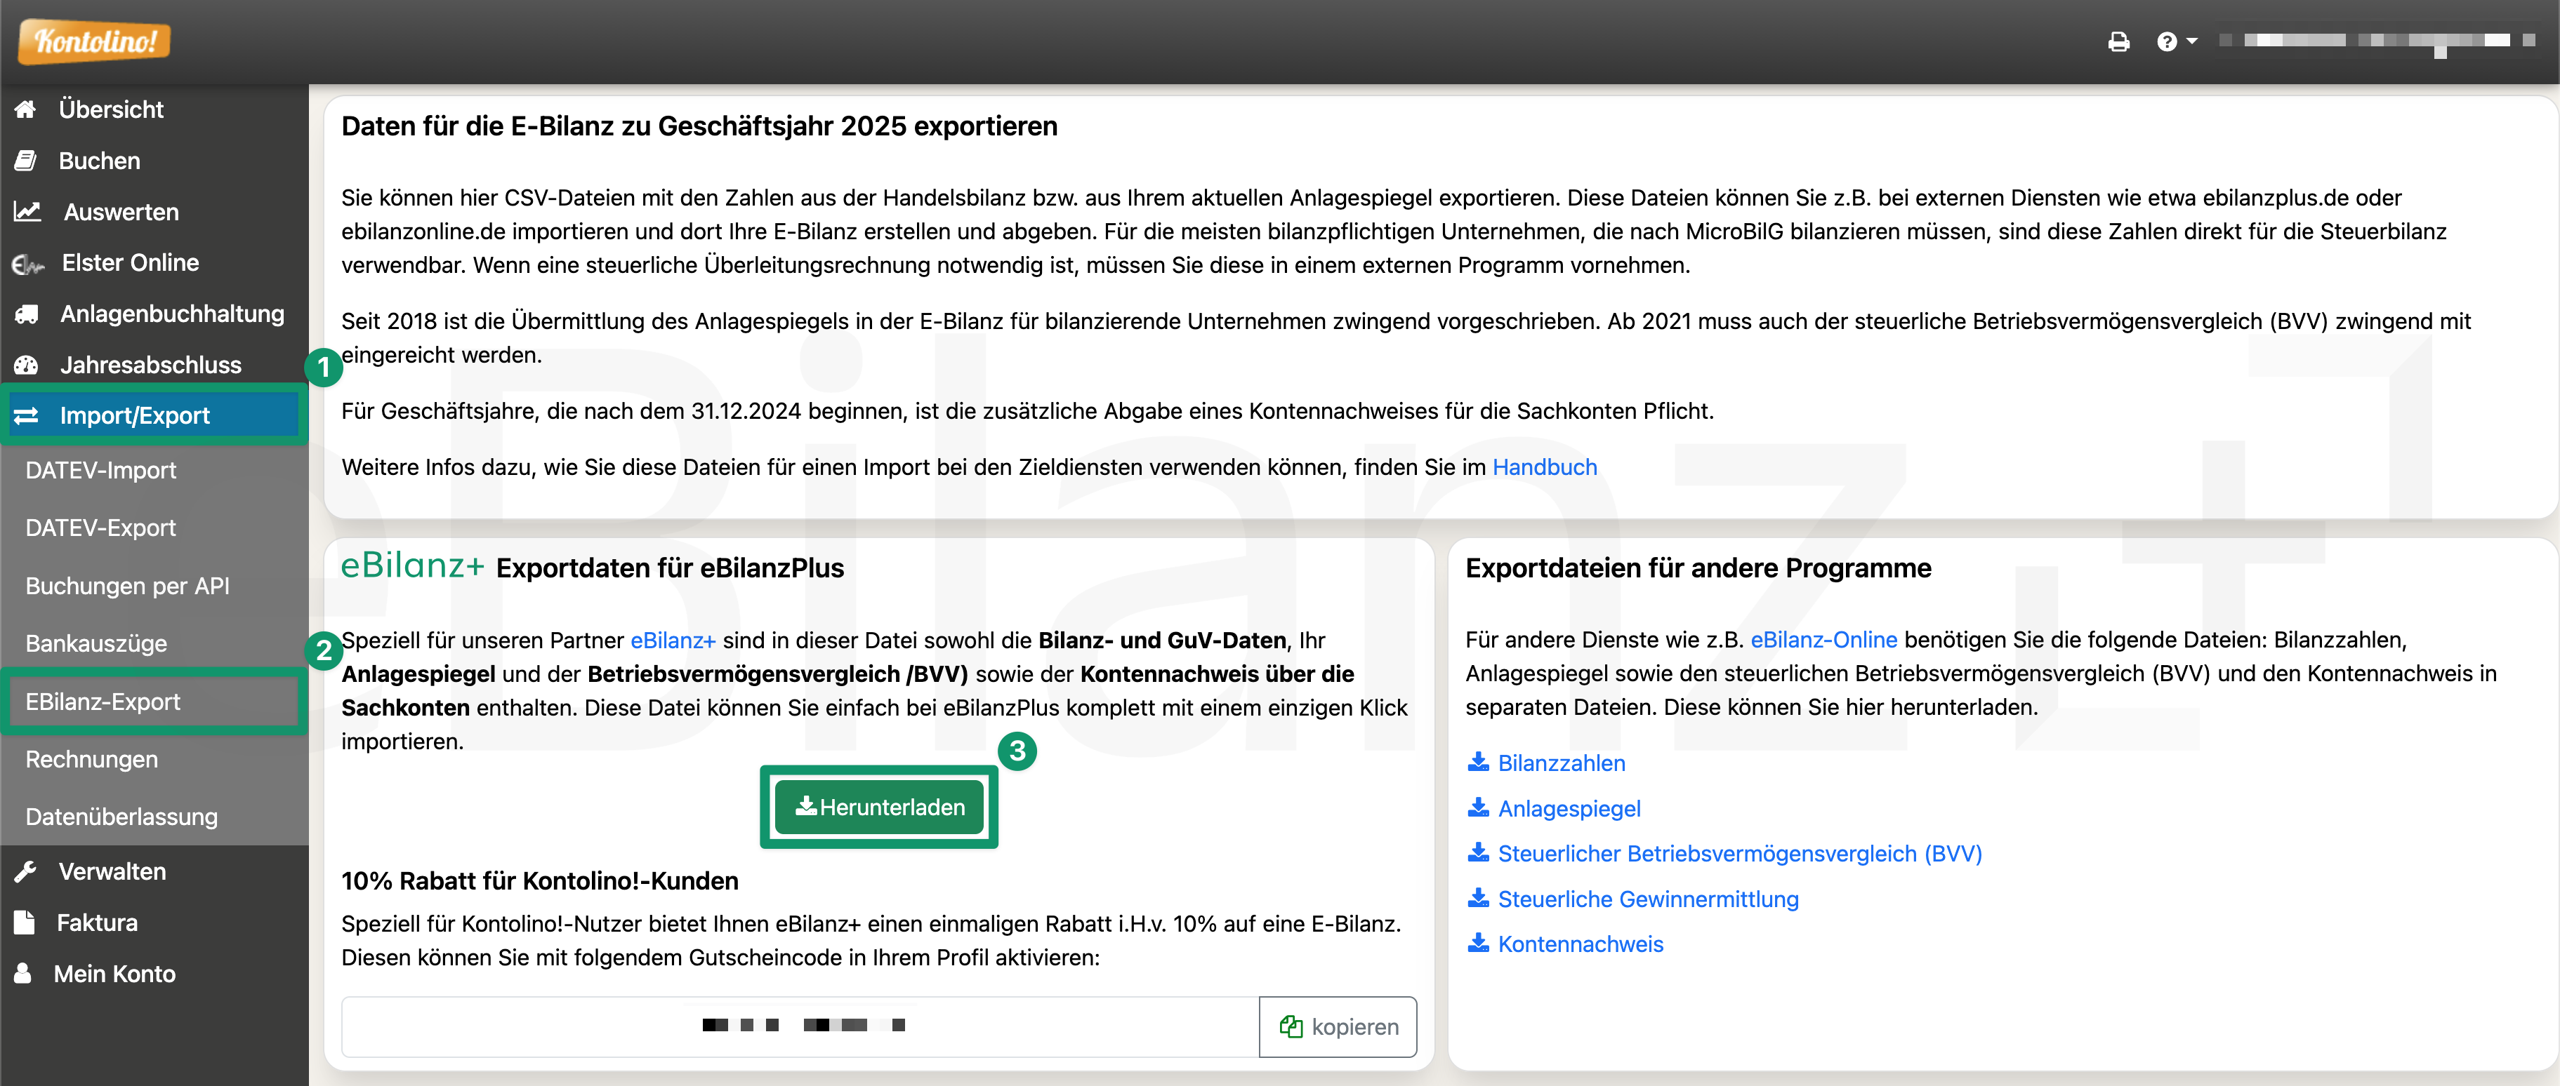Download Steuerlicher Betriebsvermögensvergleich (BVV) link
The image size is (2560, 1086).
1739,854
